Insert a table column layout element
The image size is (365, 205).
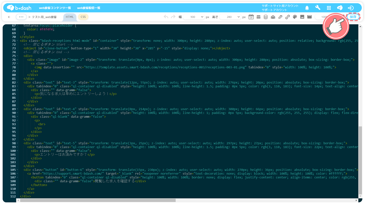(x=258, y=17)
